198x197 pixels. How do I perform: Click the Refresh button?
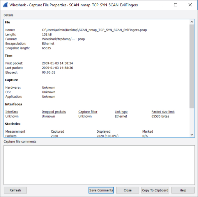[x=15, y=190]
